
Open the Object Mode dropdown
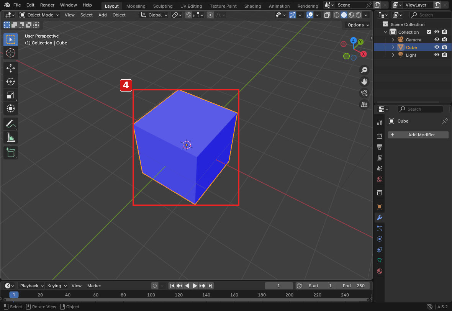39,15
